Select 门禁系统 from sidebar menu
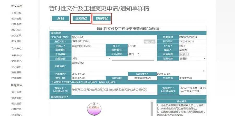This screenshot has width=235, height=116. 16,24
